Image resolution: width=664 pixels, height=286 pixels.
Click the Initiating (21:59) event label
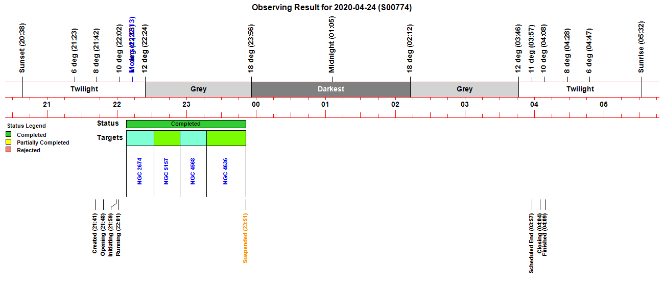(x=111, y=235)
